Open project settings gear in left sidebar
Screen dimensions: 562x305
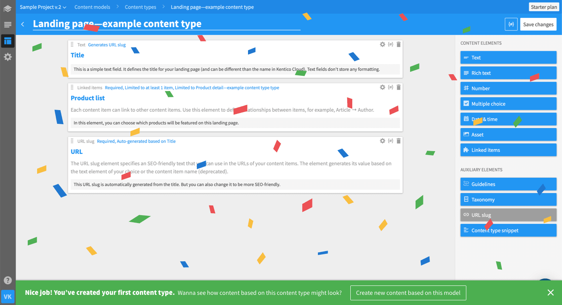[x=8, y=57]
